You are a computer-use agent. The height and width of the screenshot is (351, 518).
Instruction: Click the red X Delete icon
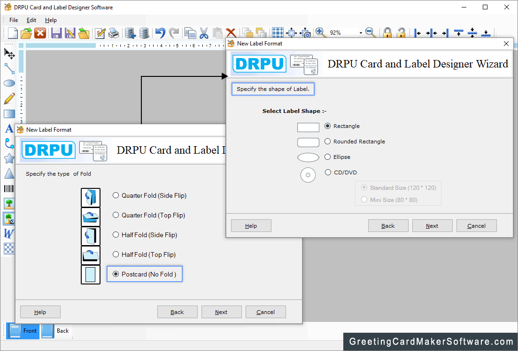click(x=231, y=33)
